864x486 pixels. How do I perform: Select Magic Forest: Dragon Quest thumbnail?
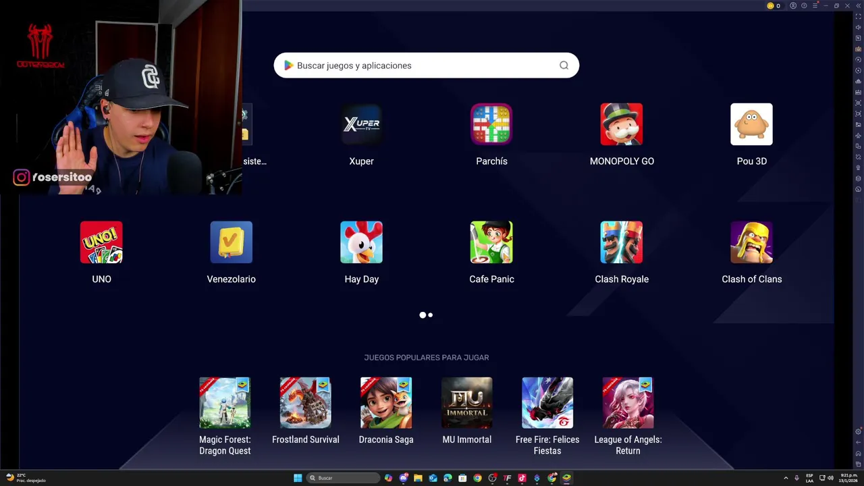tap(225, 403)
